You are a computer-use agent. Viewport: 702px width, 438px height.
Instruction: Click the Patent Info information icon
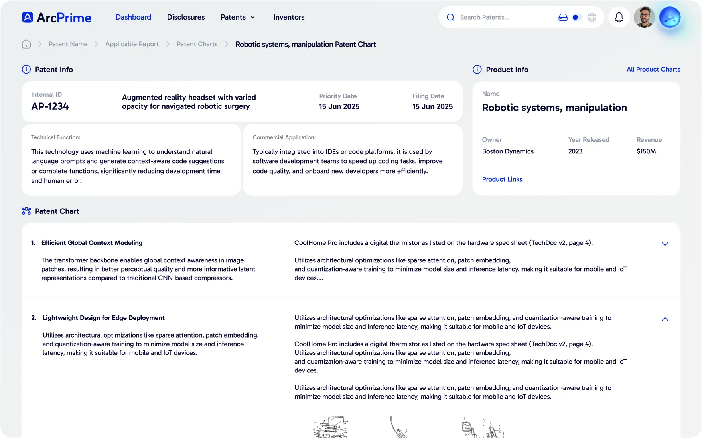pos(26,70)
